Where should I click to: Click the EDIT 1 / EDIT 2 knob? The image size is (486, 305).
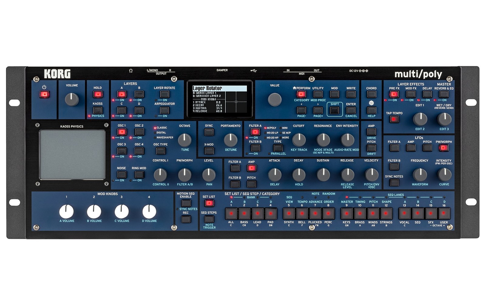[x=420, y=119]
